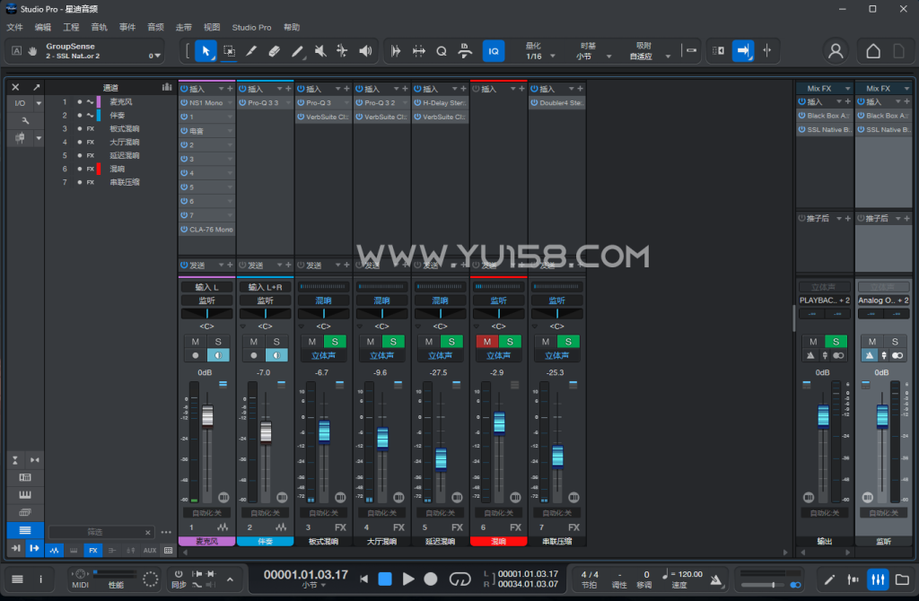Open the Browser folder icon

902,579
